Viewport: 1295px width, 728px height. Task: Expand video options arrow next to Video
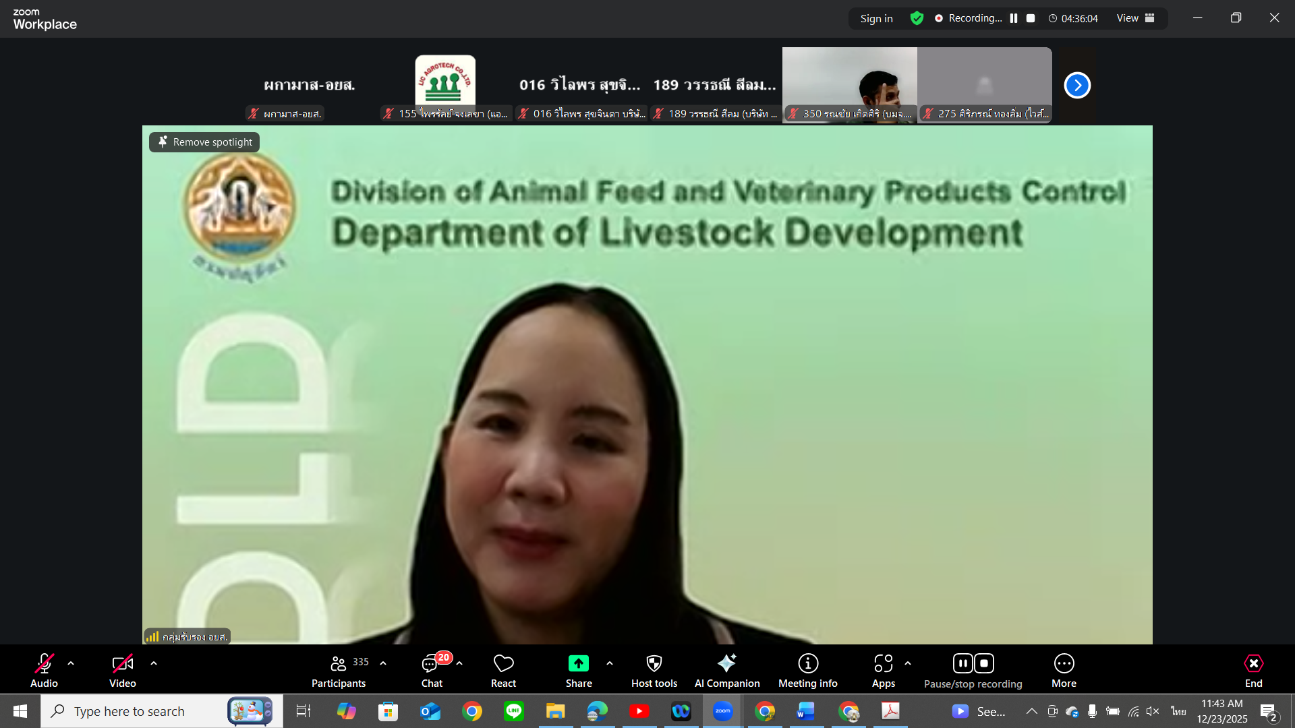[x=154, y=663]
